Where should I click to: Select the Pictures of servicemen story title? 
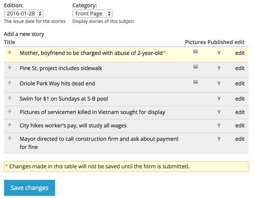point(92,112)
